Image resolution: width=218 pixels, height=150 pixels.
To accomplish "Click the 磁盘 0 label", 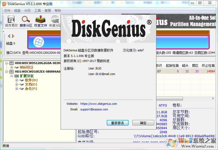I will click(11, 43).
